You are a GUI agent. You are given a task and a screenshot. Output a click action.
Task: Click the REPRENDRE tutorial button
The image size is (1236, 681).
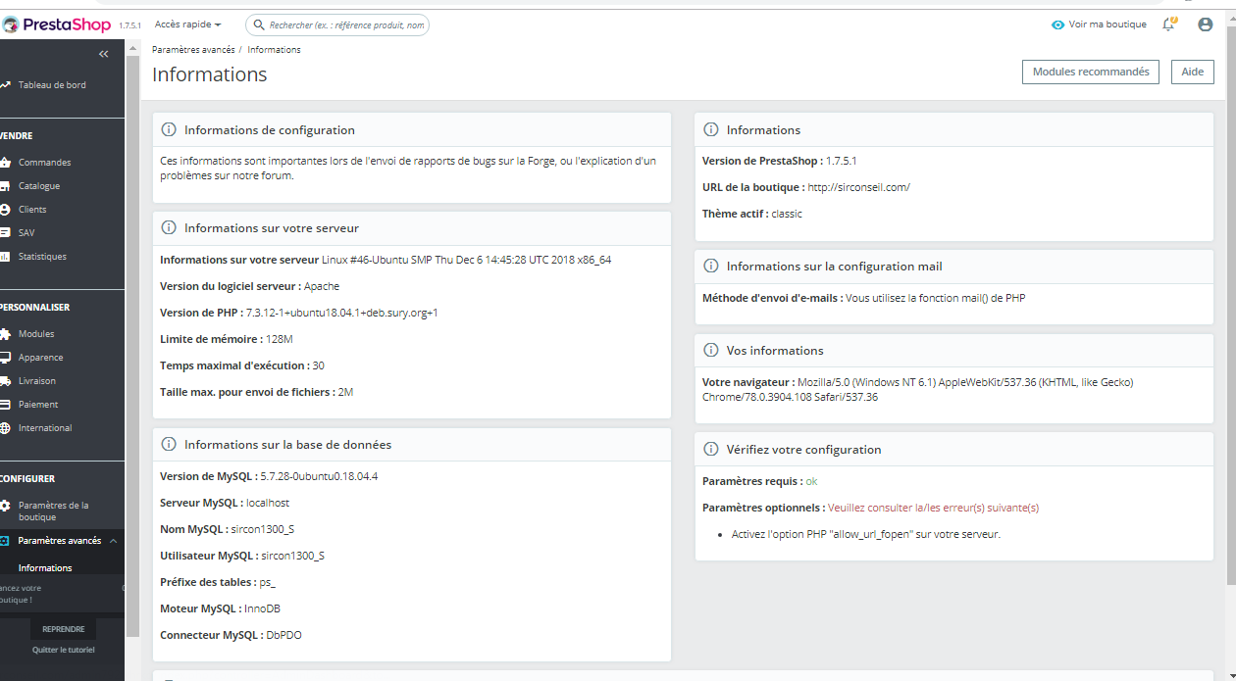click(64, 629)
